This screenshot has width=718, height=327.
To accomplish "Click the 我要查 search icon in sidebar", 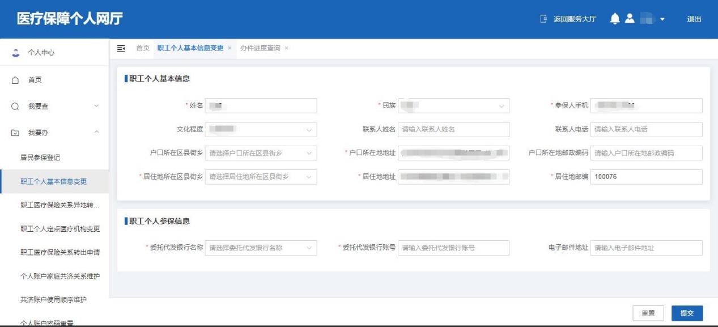I will point(16,106).
